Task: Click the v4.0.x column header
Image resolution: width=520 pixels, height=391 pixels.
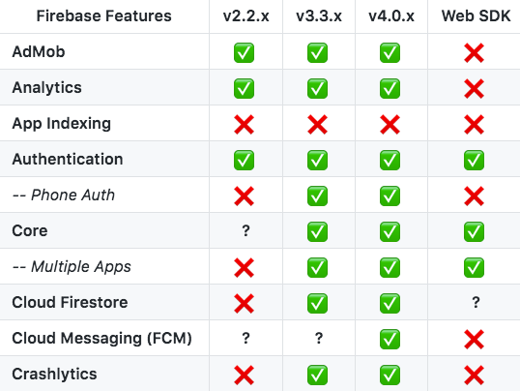Action: click(391, 15)
